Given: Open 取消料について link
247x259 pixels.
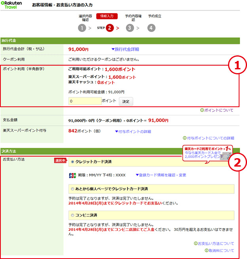Looking at the screenshot, I should [x=219, y=251].
